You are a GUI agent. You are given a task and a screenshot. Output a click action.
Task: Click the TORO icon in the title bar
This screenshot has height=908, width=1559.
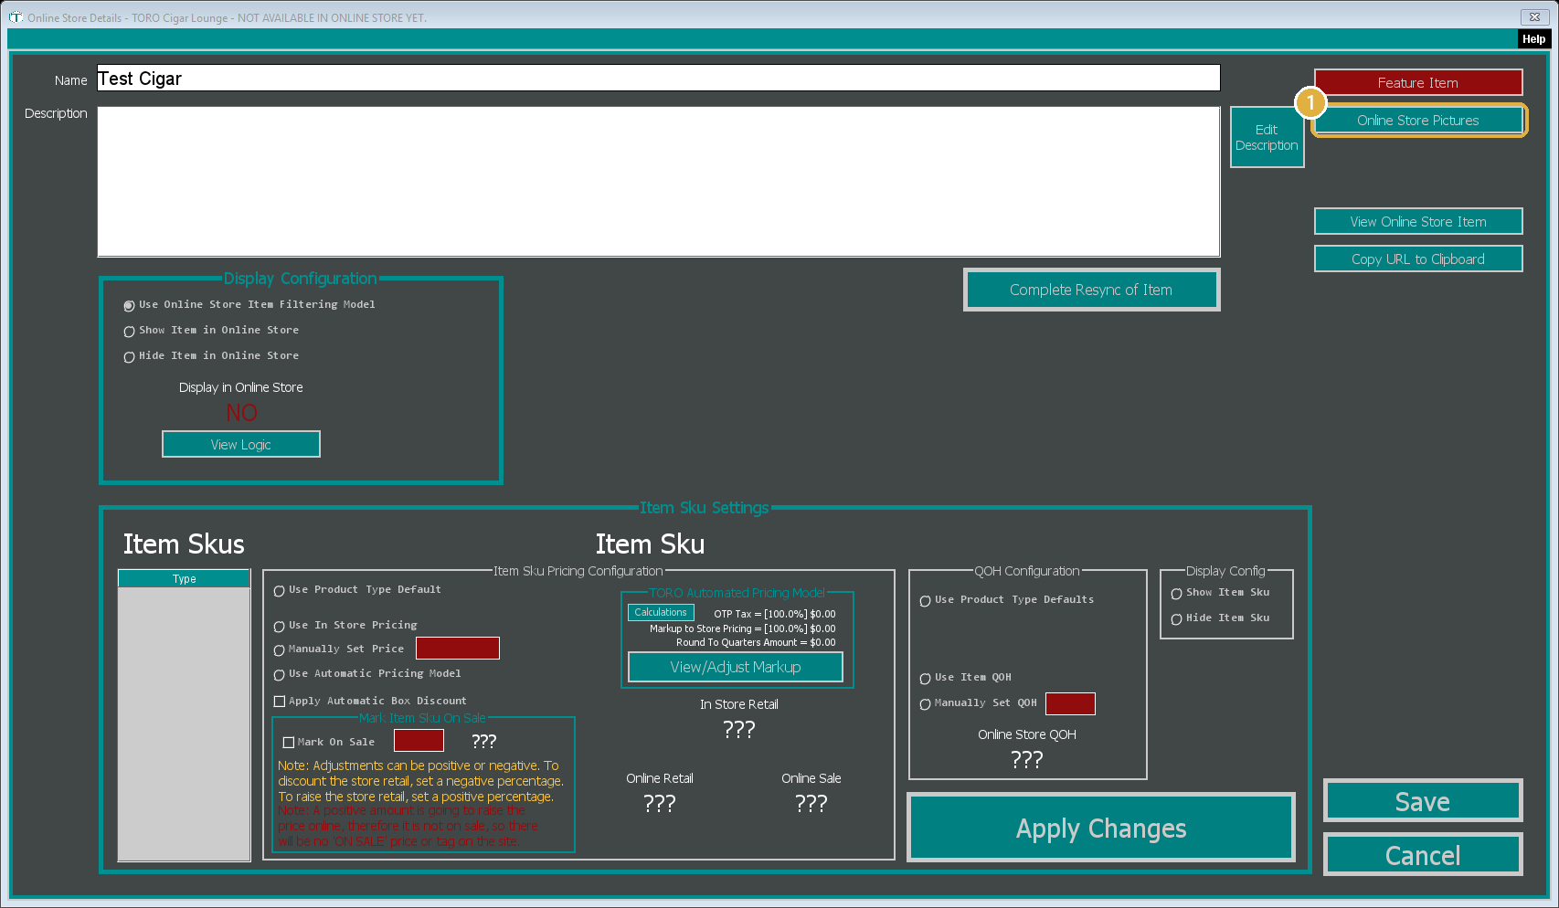[16, 17]
